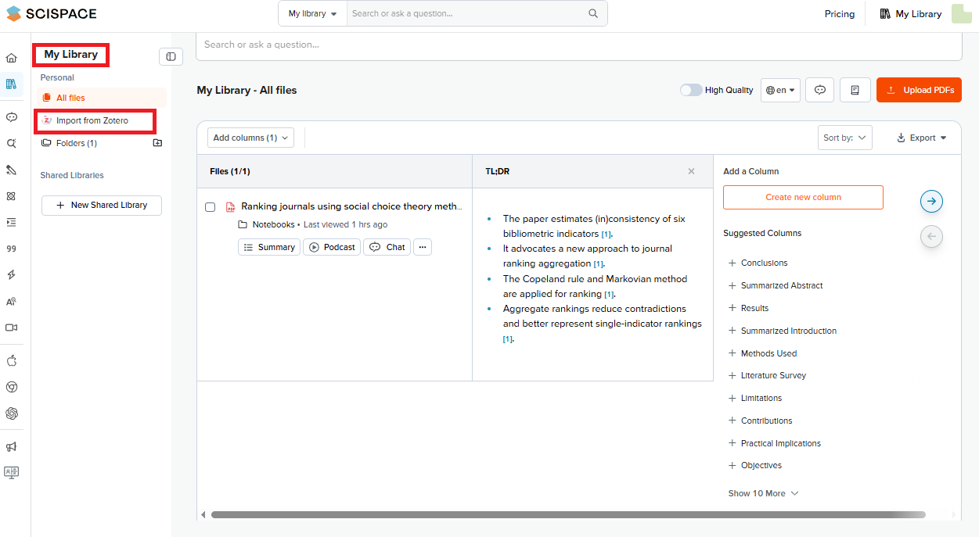Select All files in Personal library
979x537 pixels.
70,98
